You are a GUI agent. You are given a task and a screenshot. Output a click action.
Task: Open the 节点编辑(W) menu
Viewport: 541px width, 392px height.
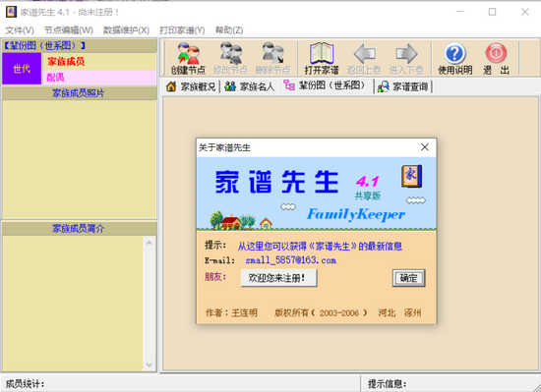pyautogui.click(x=69, y=30)
